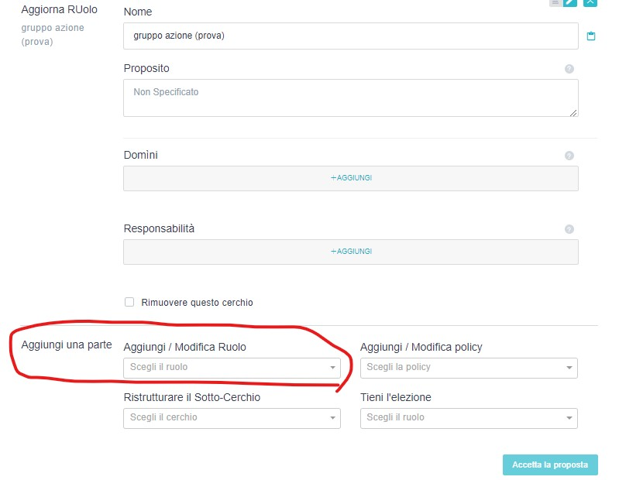Image resolution: width=619 pixels, height=480 pixels.
Task: Open the 'Tieni l'elezione' role dropdown
Action: (469, 418)
